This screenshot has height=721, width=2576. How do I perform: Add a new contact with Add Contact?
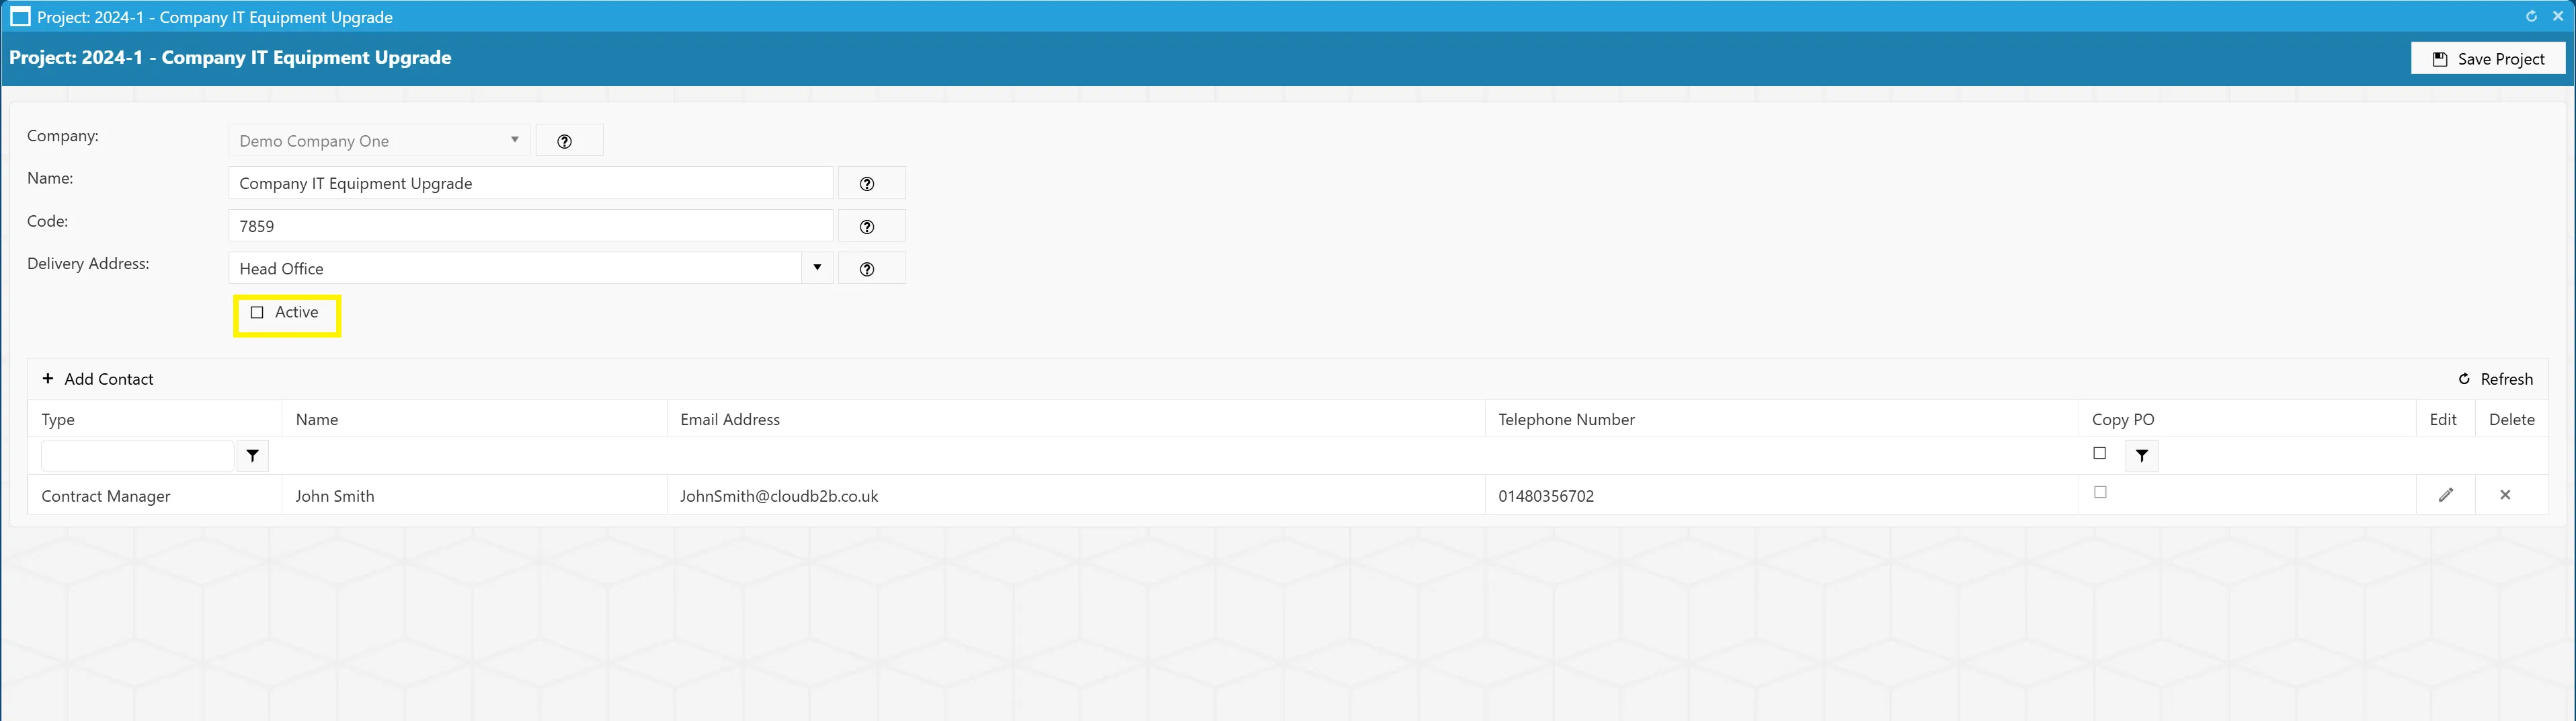[97, 379]
